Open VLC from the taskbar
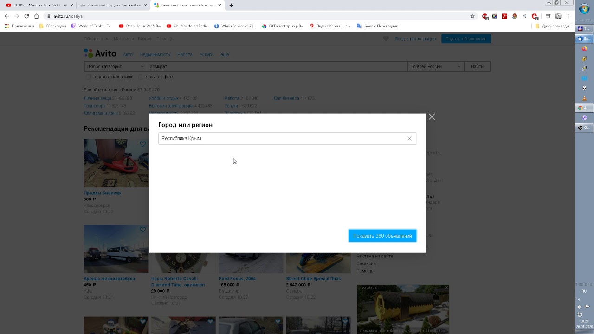The height and width of the screenshot is (334, 594). [584, 98]
